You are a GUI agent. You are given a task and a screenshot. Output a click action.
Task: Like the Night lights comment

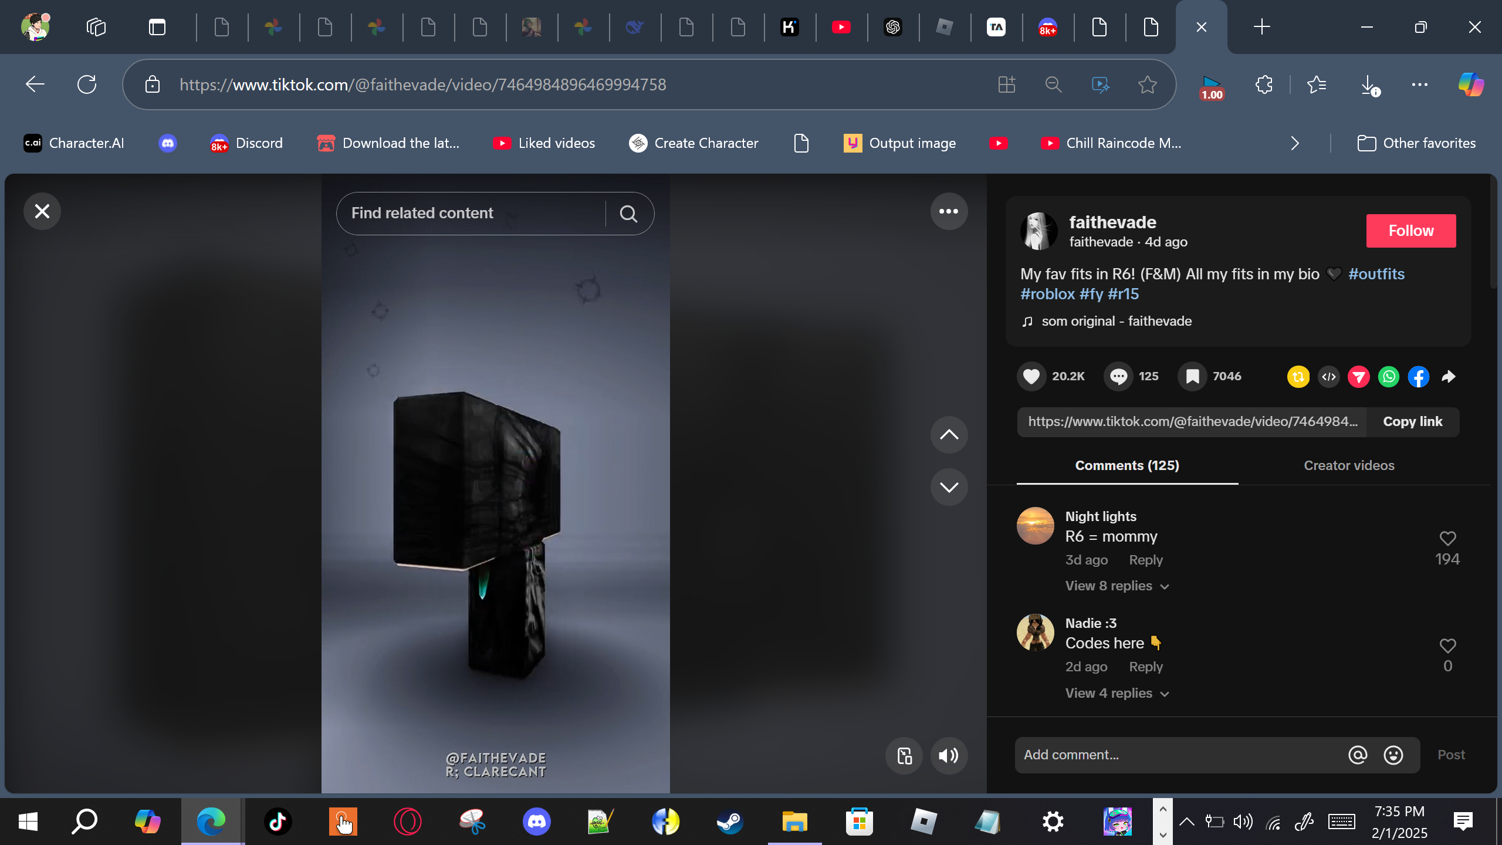pyautogui.click(x=1447, y=538)
